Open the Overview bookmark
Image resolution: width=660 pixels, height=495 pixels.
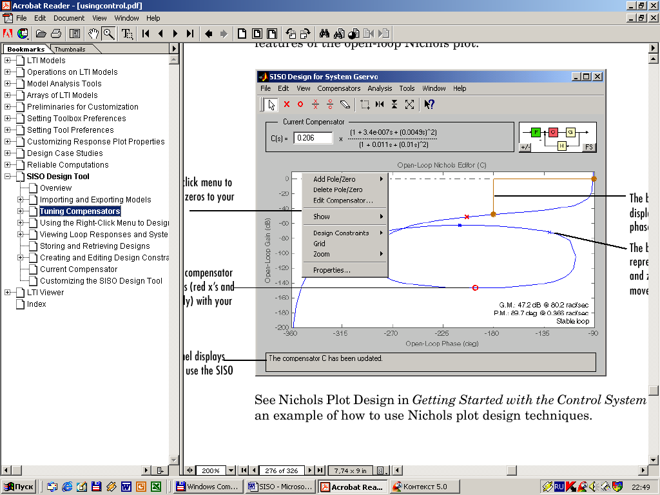coord(55,188)
